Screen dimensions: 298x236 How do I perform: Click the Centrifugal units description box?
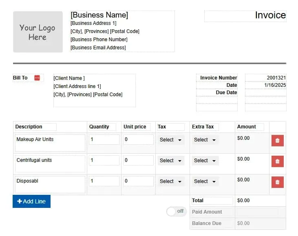(x=50, y=164)
